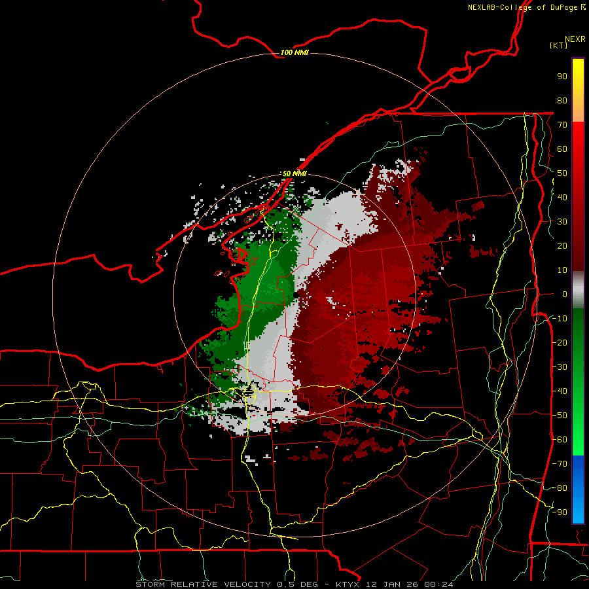Click the gray zero-velocity segment of color bar
Screen dimensions: 589x589
click(578, 290)
